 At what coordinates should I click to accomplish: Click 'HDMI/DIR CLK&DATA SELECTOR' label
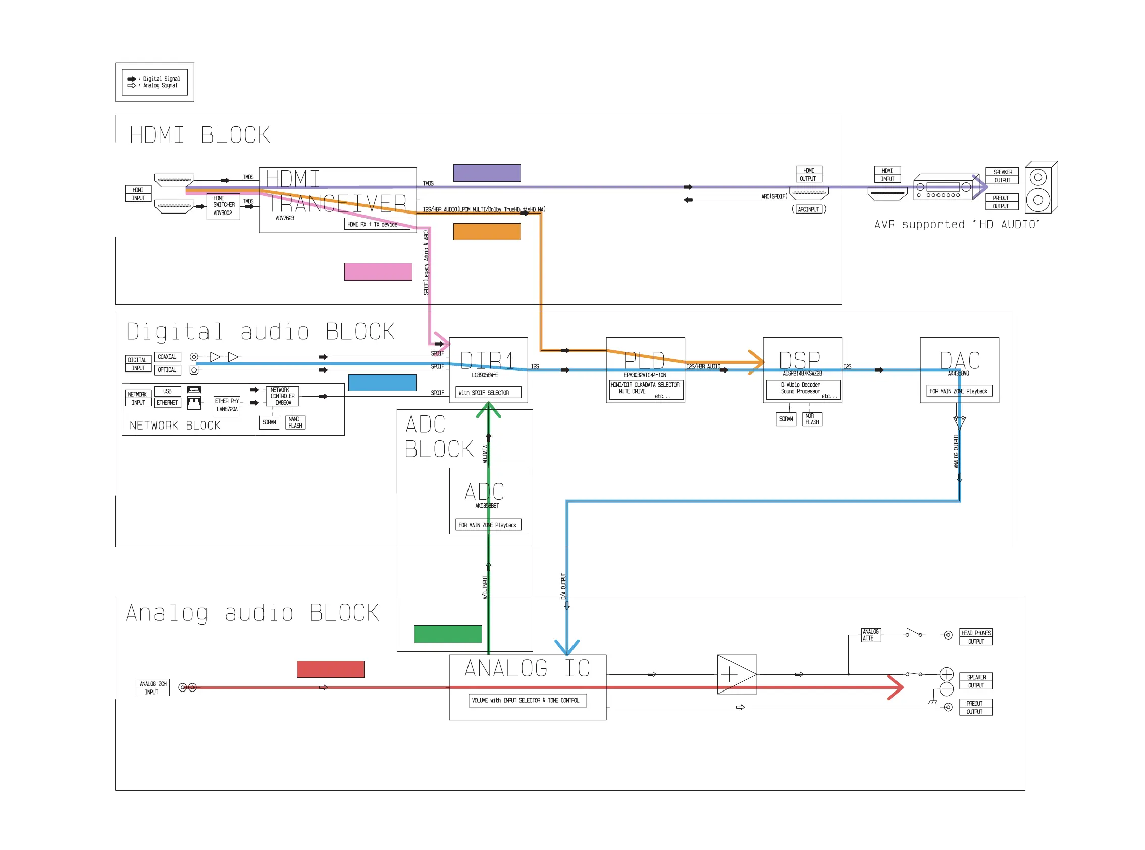coord(645,384)
